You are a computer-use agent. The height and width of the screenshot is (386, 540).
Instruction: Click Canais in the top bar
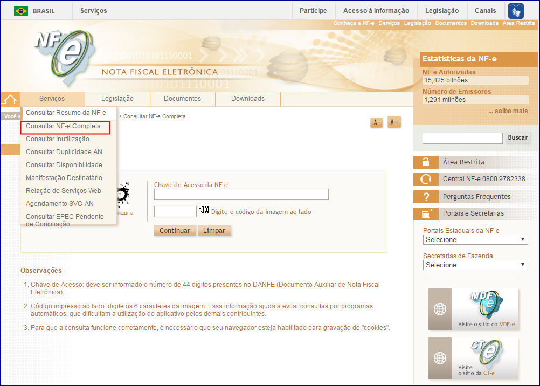point(485,11)
